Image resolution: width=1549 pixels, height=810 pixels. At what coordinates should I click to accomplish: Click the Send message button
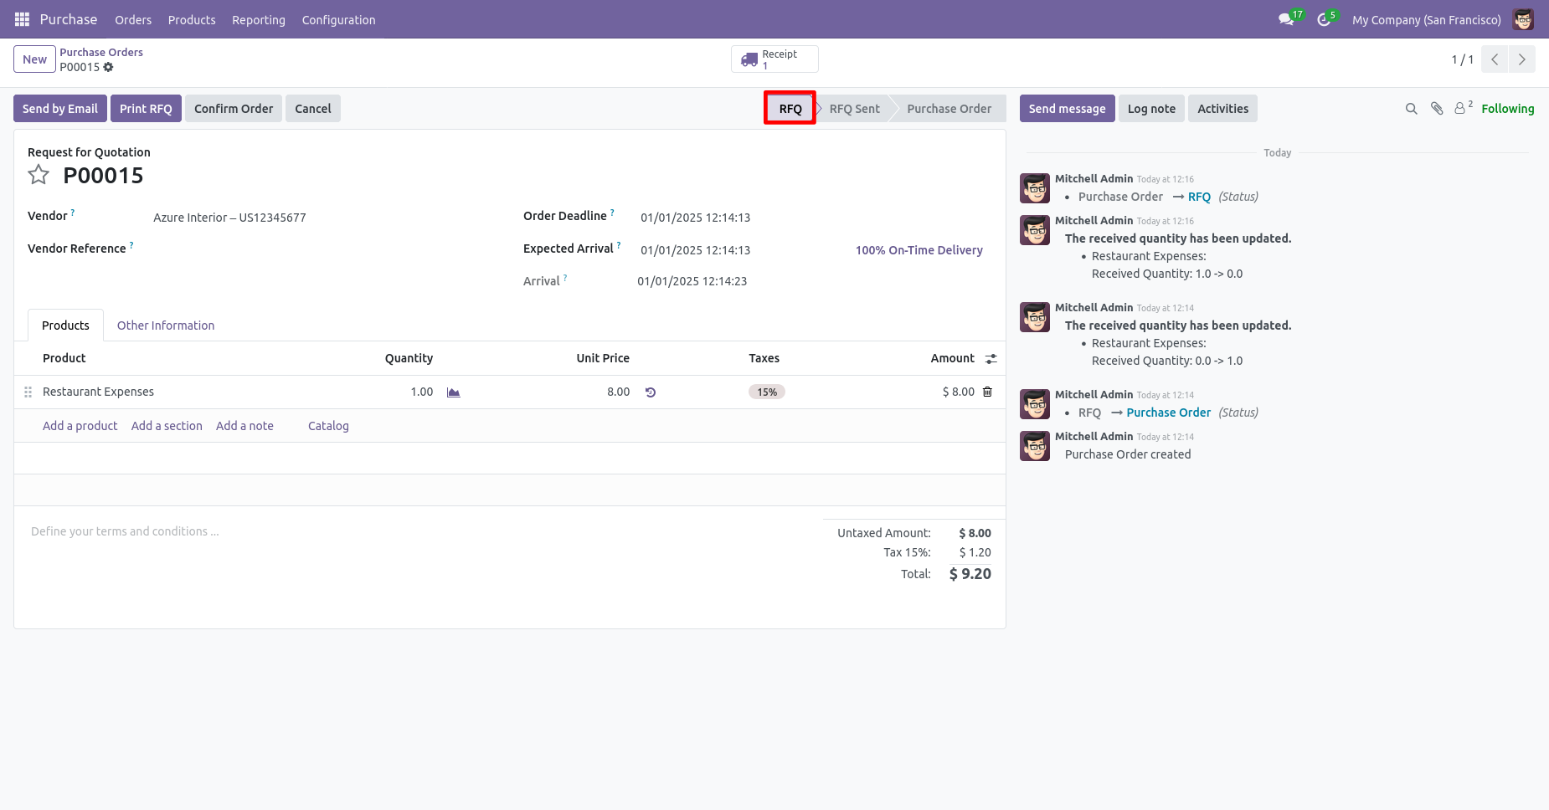click(1067, 109)
